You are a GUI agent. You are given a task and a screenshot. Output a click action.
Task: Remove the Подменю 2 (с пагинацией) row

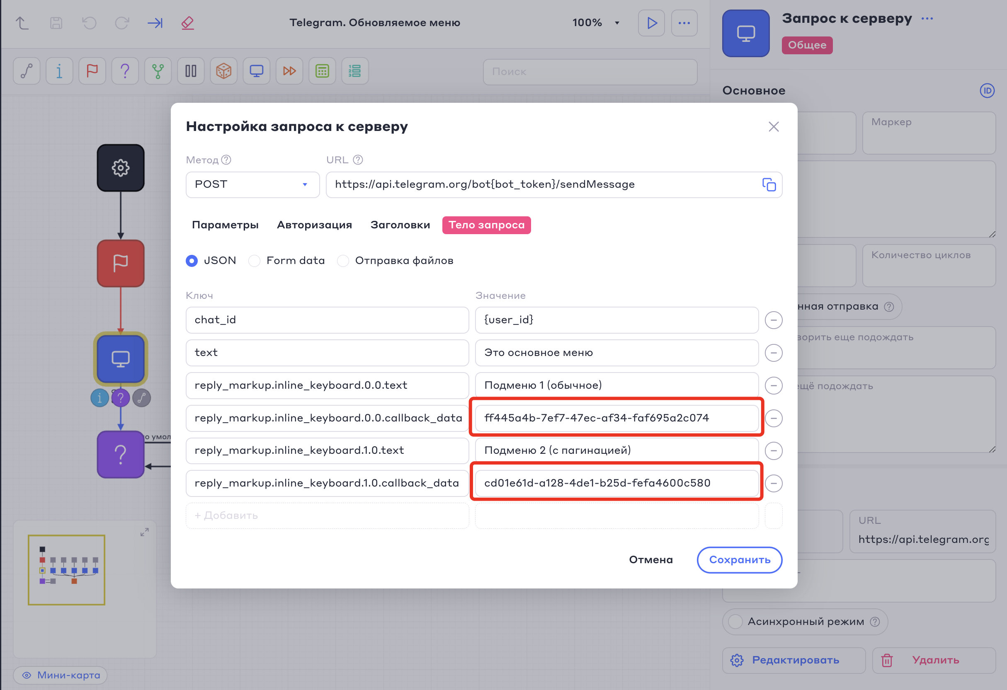pyautogui.click(x=774, y=451)
